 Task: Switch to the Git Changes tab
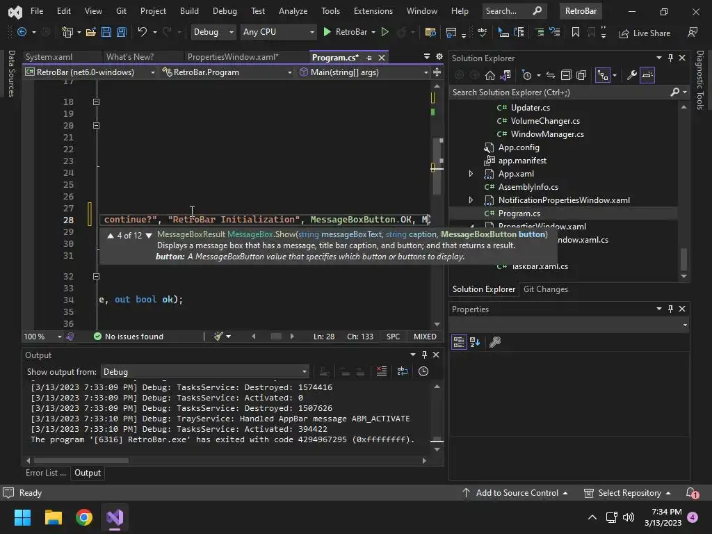(x=545, y=289)
